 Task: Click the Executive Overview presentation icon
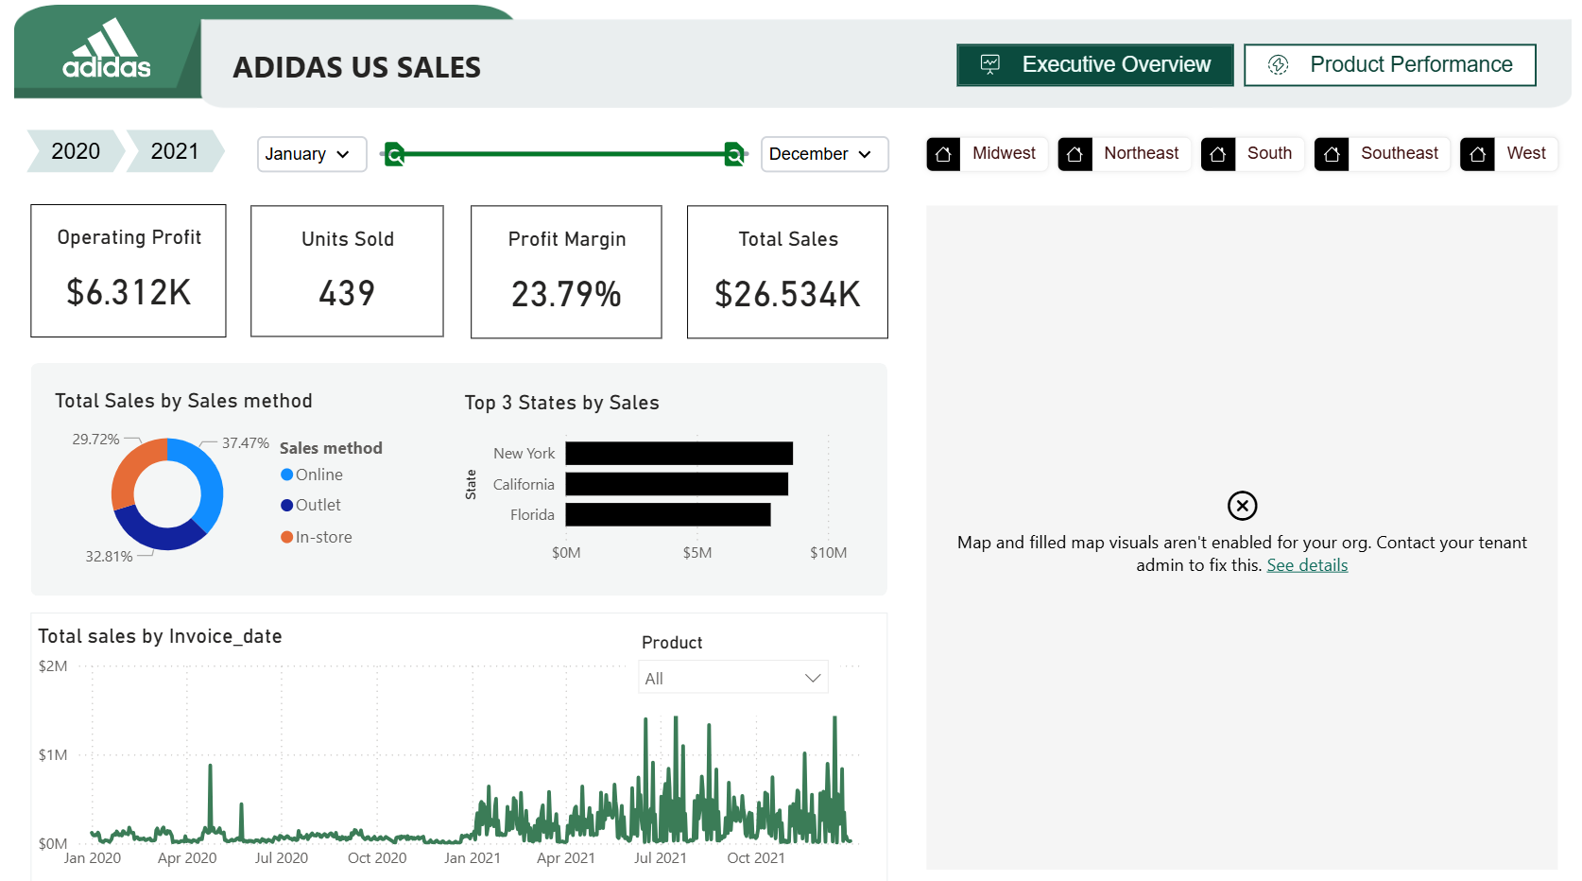pos(989,64)
